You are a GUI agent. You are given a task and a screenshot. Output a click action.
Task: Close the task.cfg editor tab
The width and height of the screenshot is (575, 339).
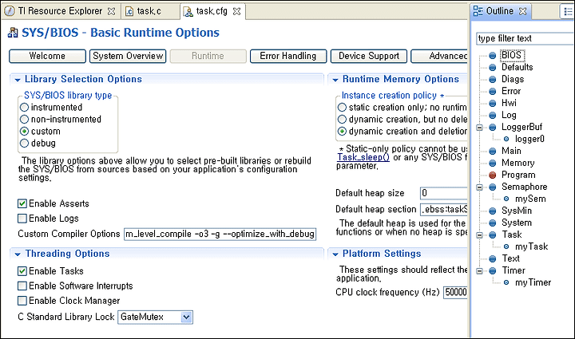(237, 11)
